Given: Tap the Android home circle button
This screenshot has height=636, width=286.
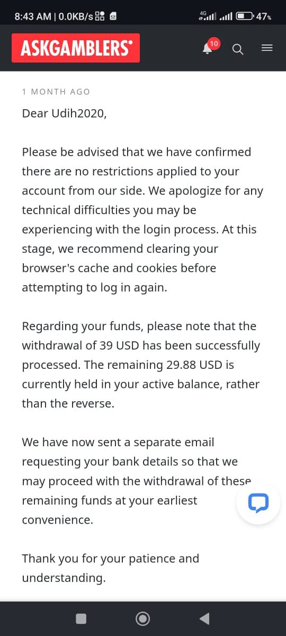Looking at the screenshot, I should [142, 619].
